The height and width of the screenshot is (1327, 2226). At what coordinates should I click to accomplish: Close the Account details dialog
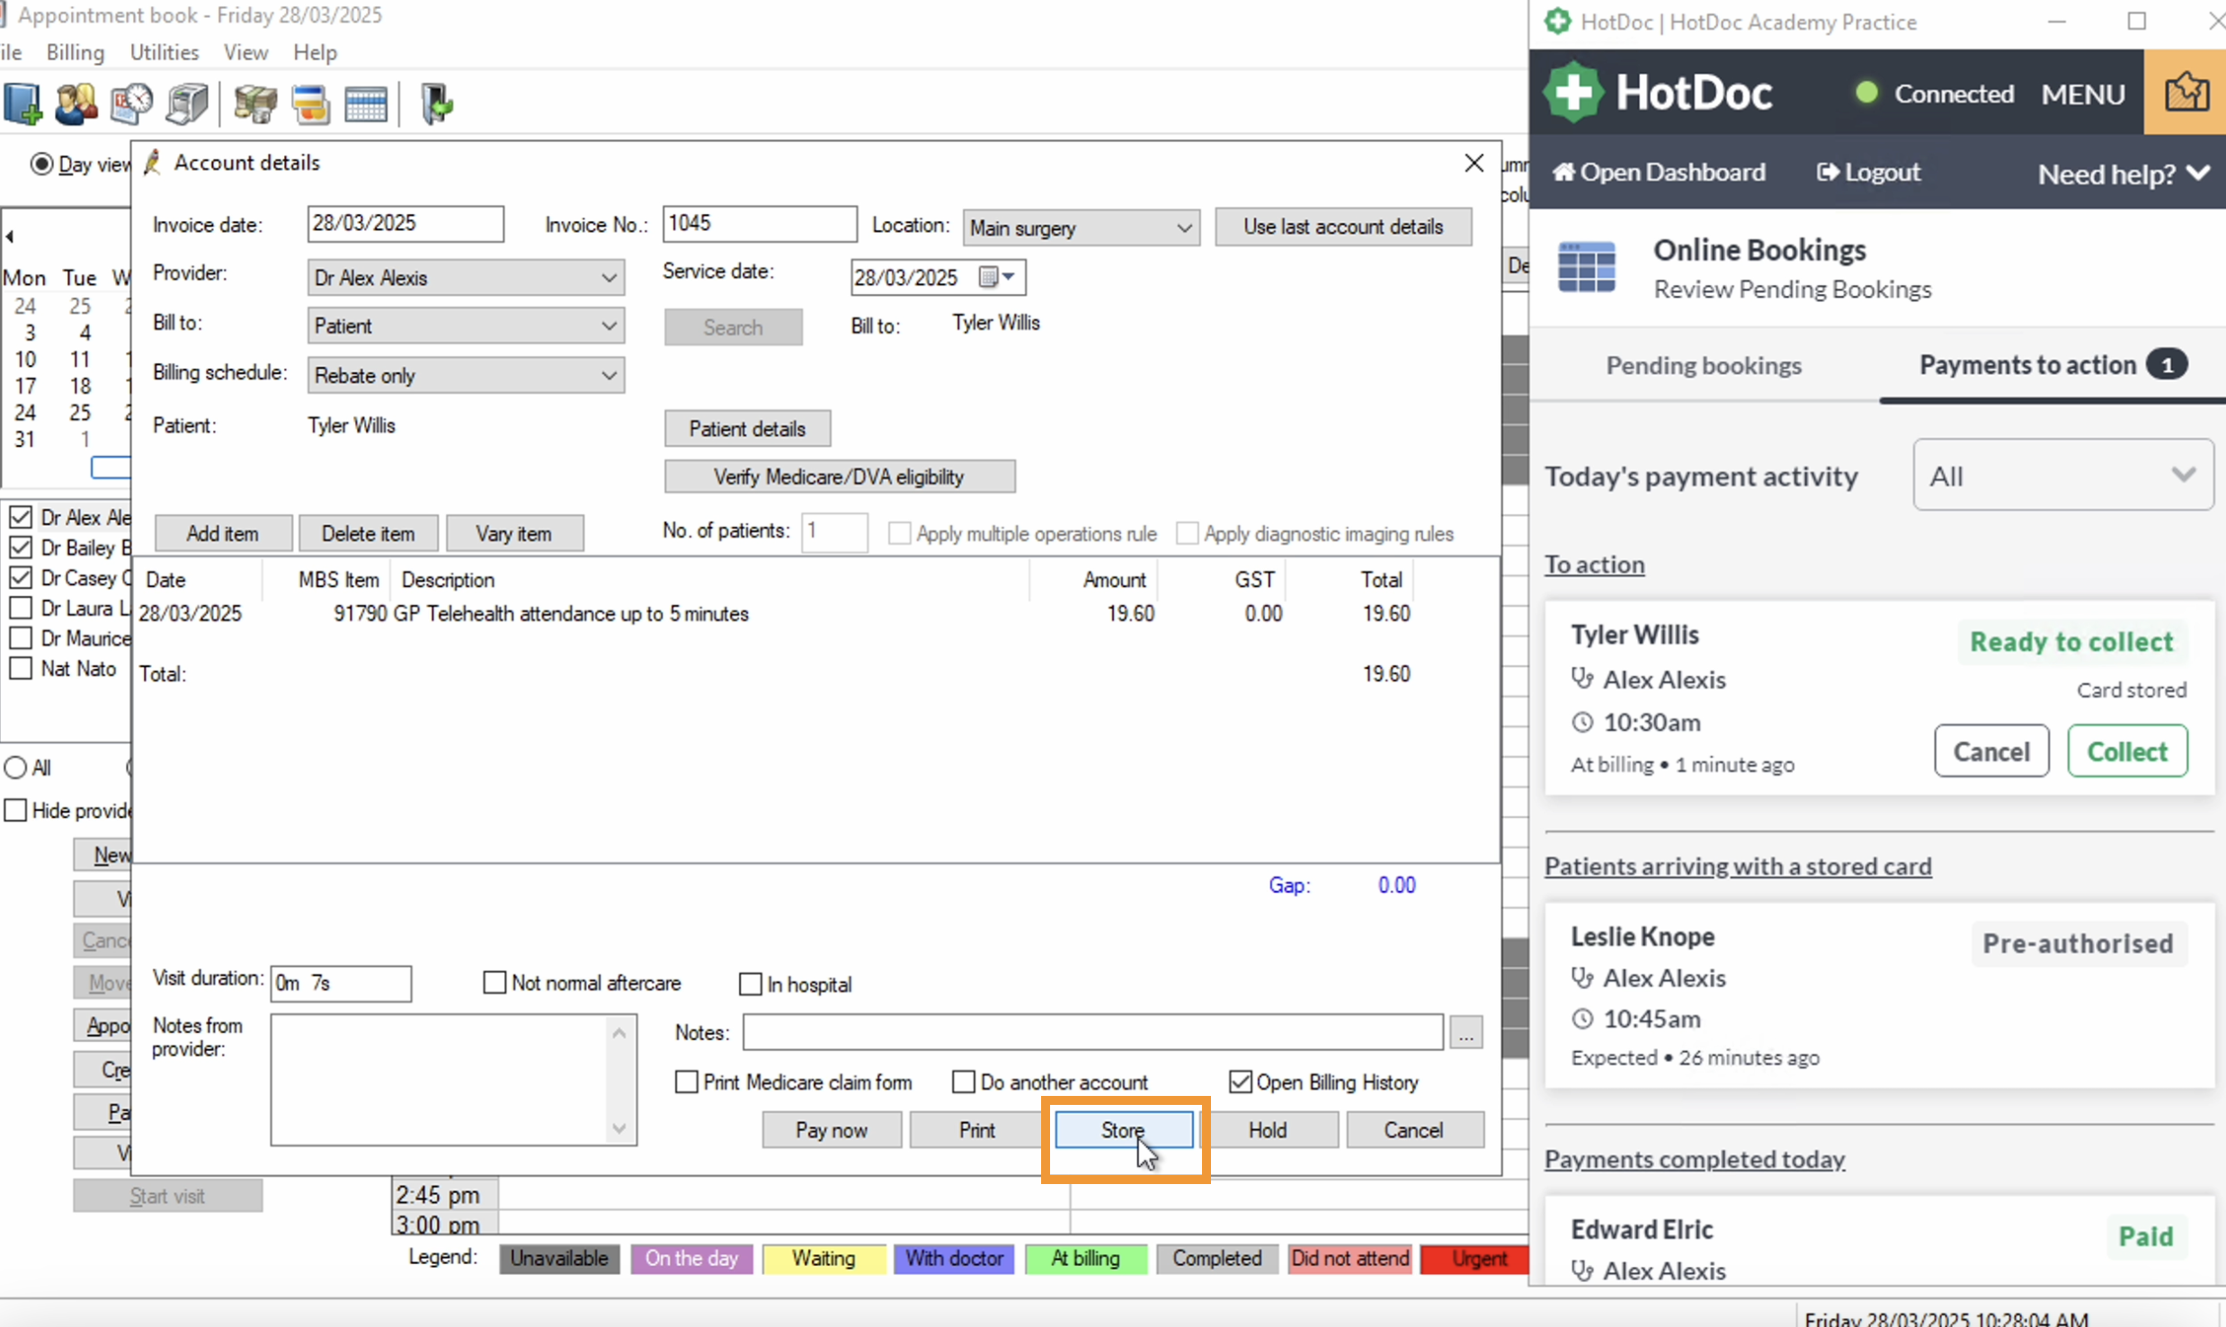coord(1474,163)
